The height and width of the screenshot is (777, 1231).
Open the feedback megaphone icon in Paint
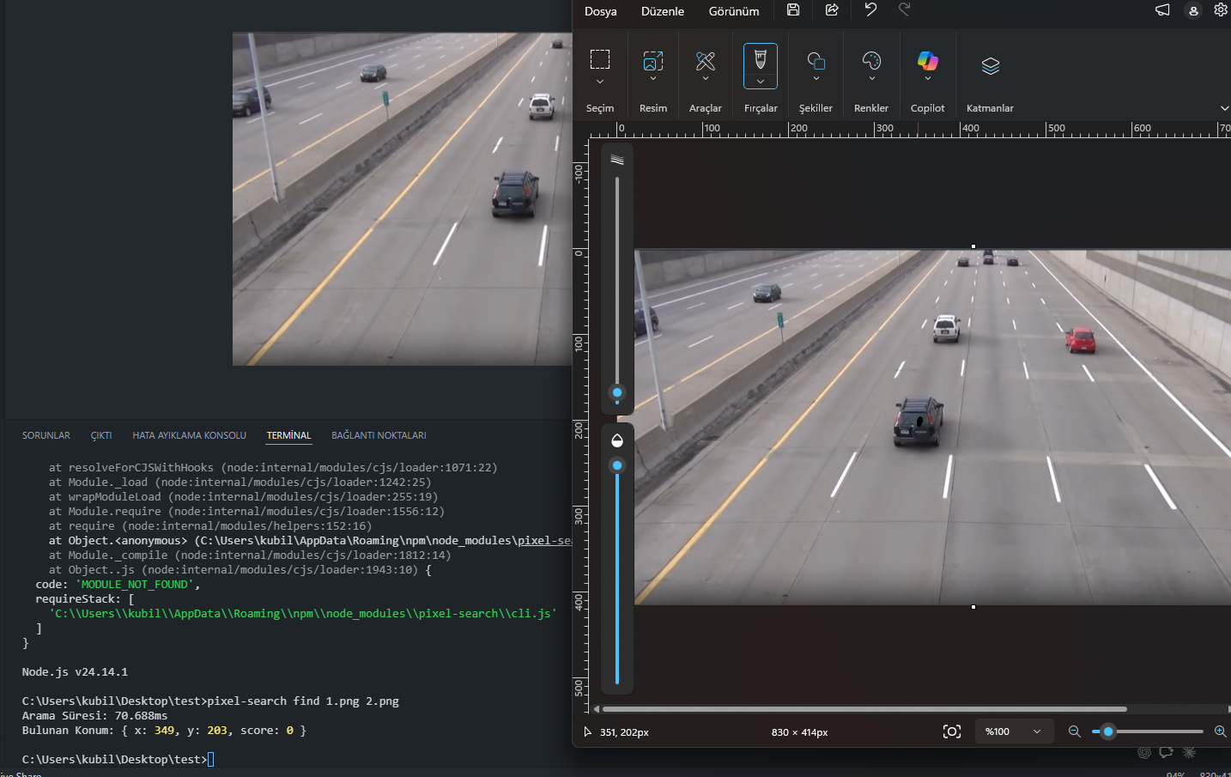pos(1162,10)
